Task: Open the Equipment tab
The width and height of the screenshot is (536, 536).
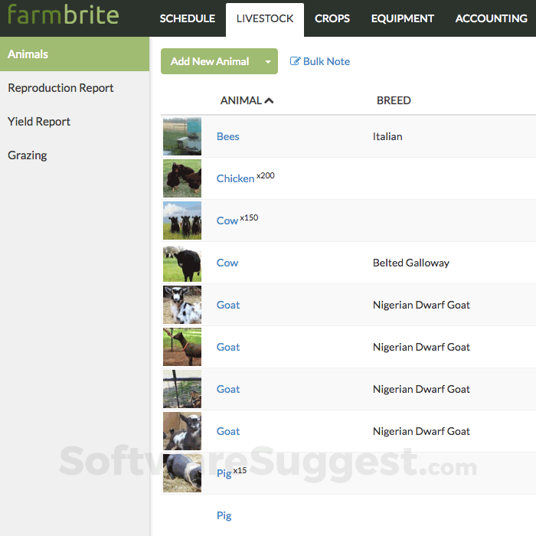Action: tap(403, 18)
